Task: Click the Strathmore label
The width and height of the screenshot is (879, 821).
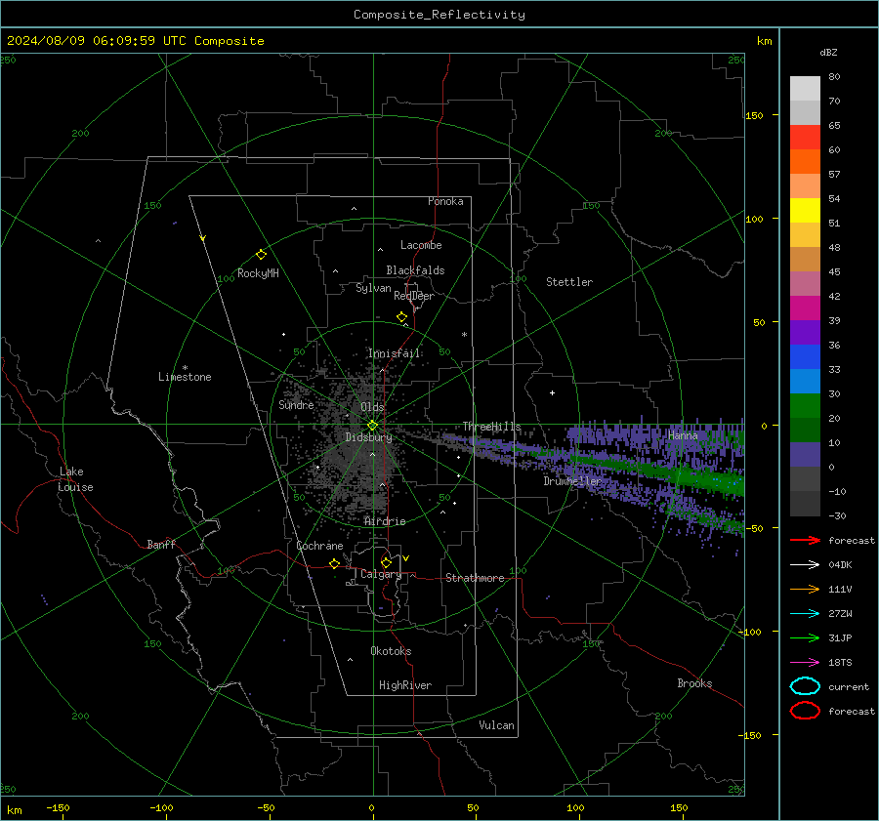Action: [x=475, y=578]
